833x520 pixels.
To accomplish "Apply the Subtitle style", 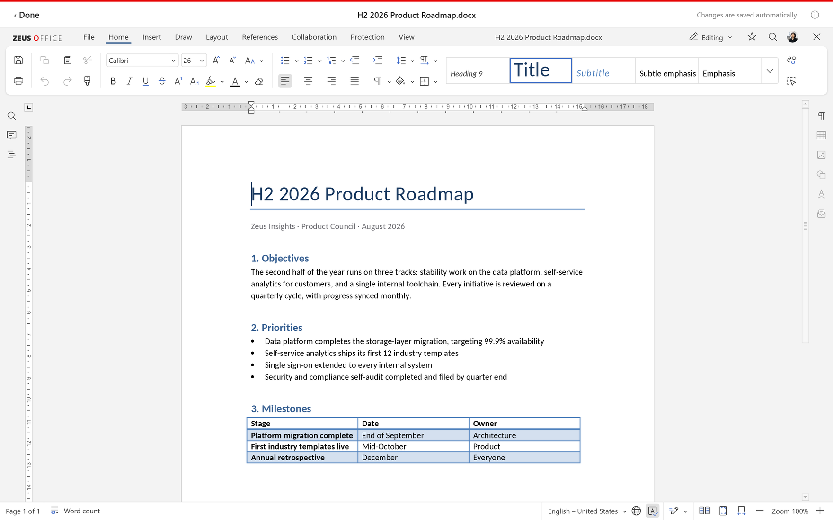I will 603,71.
